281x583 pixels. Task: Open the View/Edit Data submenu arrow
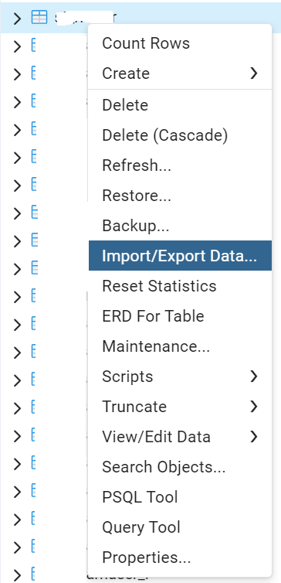pyautogui.click(x=254, y=437)
